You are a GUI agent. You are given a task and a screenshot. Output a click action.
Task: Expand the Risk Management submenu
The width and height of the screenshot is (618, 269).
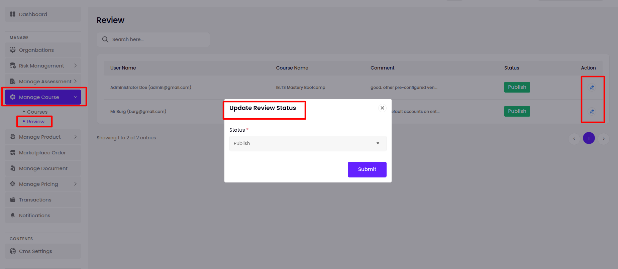click(x=75, y=65)
